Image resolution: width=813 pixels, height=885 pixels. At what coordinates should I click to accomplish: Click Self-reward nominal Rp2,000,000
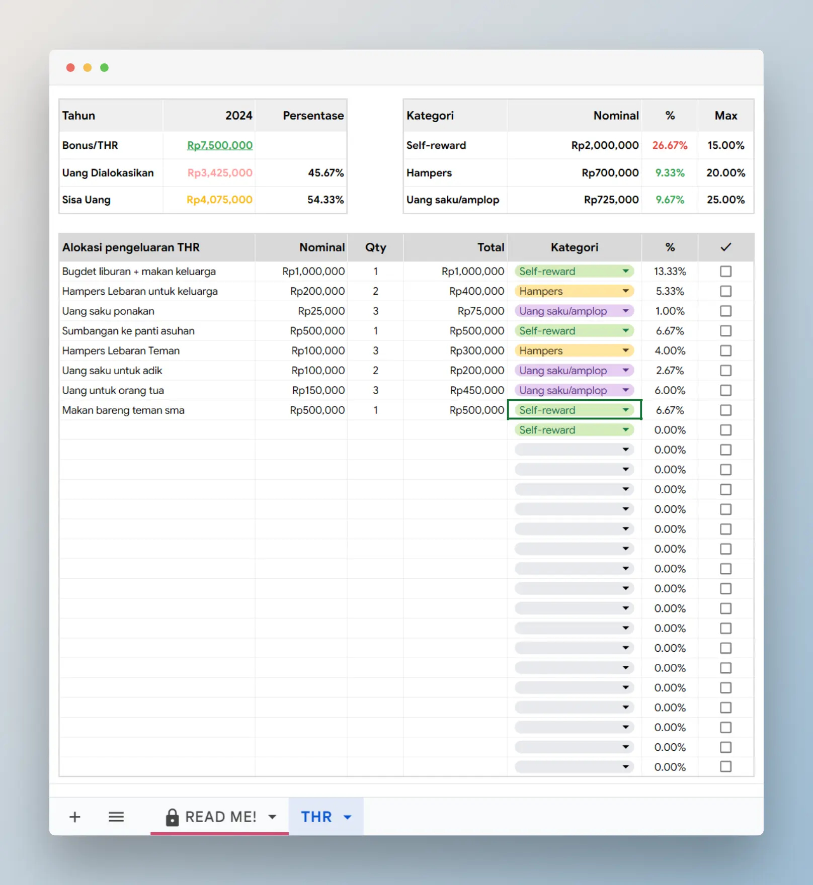(x=574, y=145)
